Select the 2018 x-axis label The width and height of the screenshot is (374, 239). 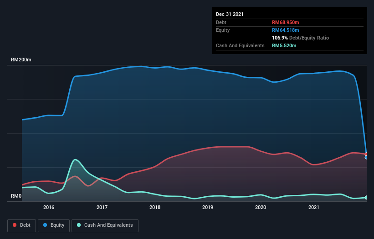click(x=155, y=207)
